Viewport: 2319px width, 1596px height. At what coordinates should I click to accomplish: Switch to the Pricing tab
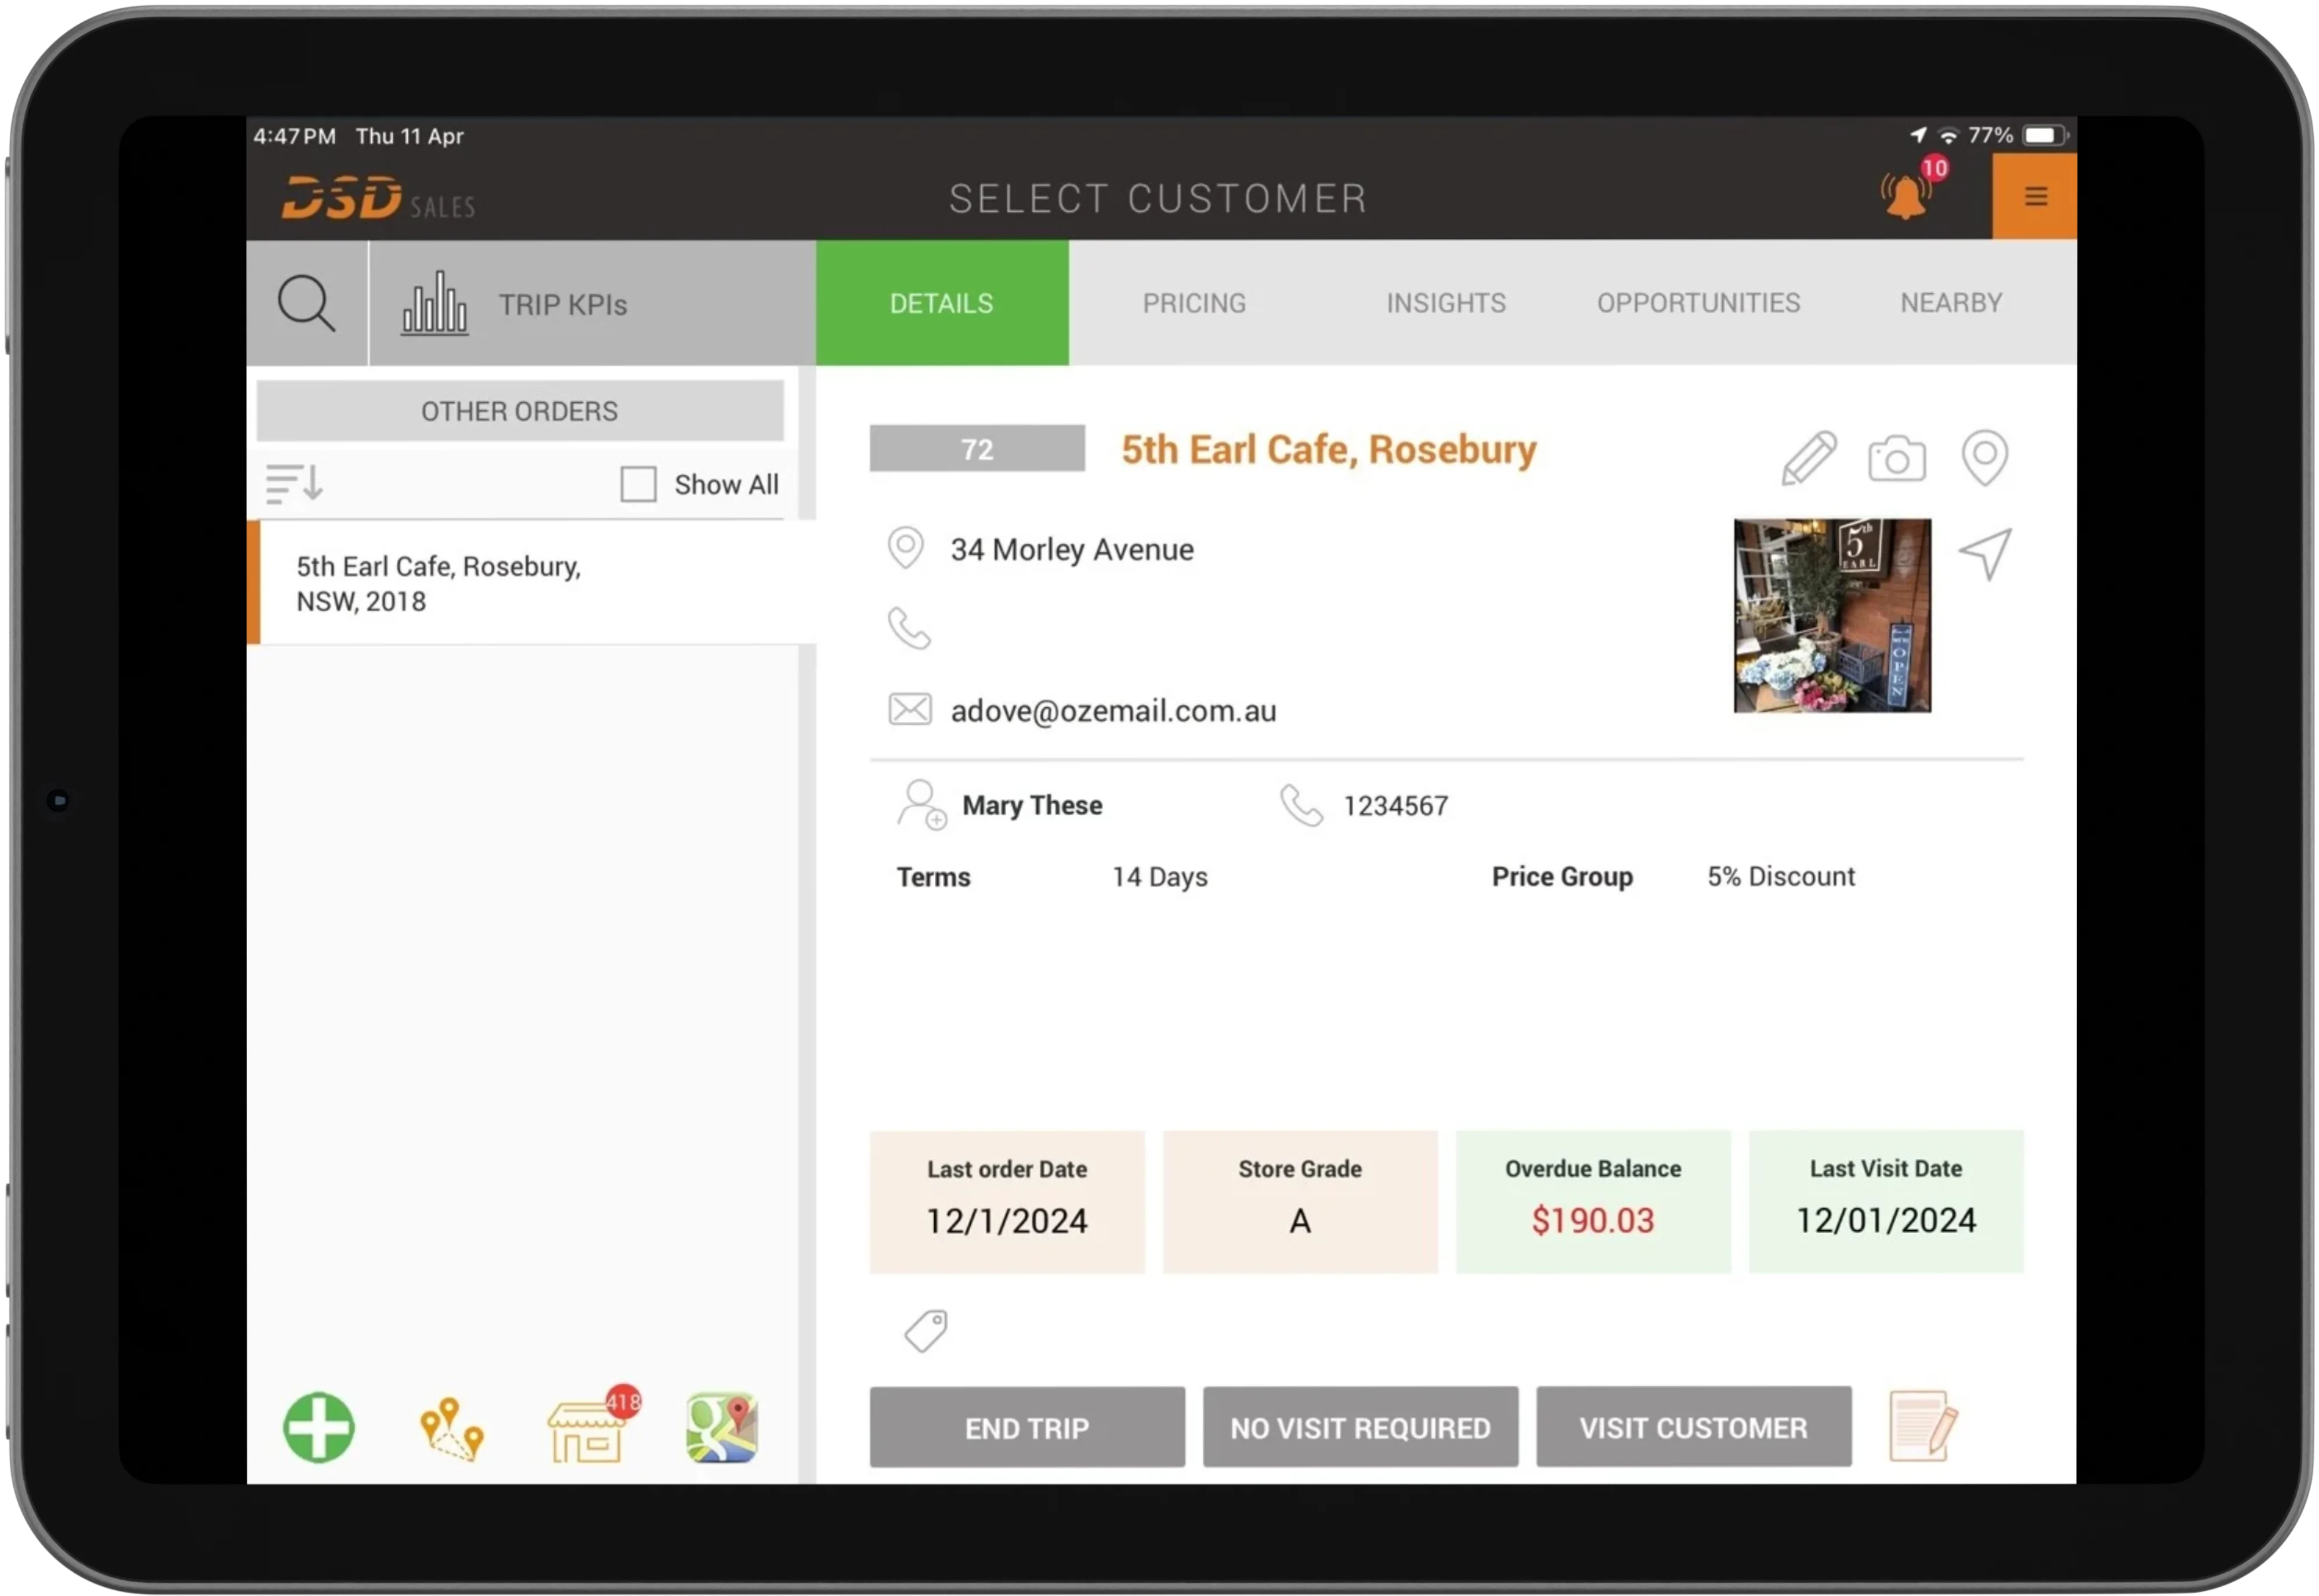(x=1194, y=303)
